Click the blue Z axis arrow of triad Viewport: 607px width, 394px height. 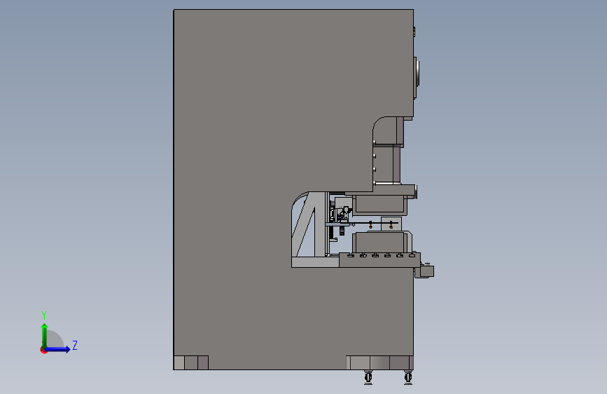(58, 349)
